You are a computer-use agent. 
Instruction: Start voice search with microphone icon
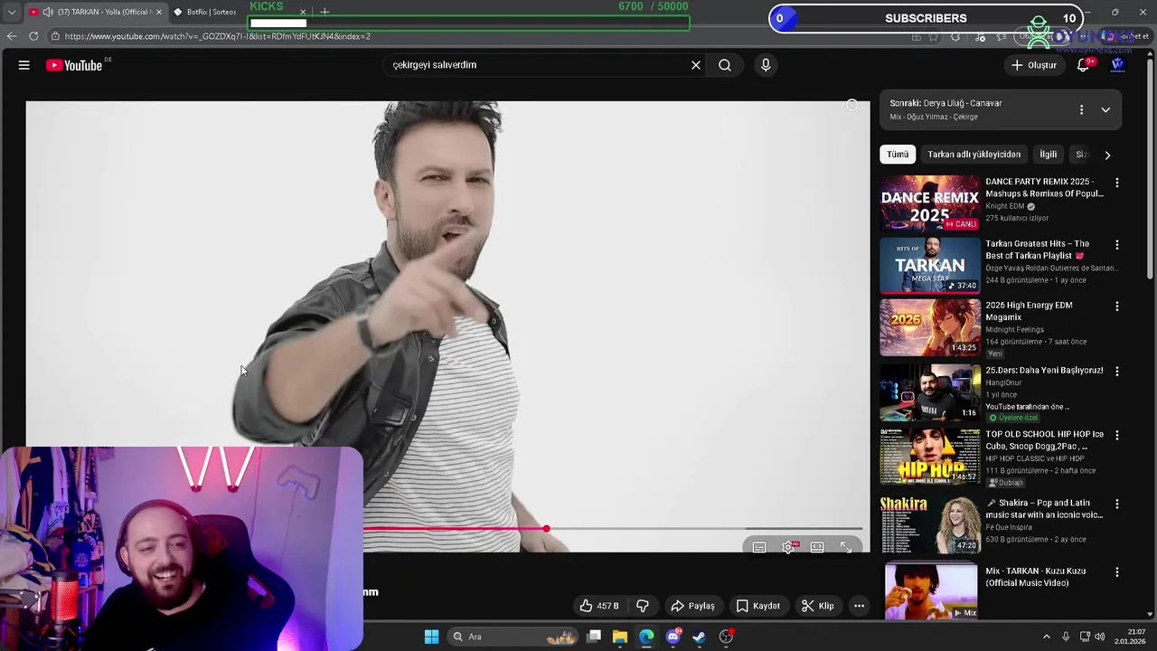[766, 65]
